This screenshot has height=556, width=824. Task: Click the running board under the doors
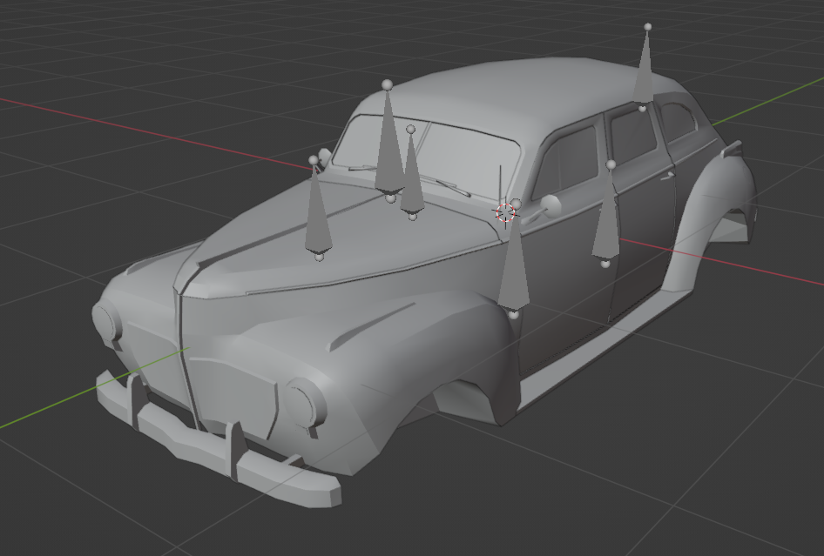(x=604, y=349)
